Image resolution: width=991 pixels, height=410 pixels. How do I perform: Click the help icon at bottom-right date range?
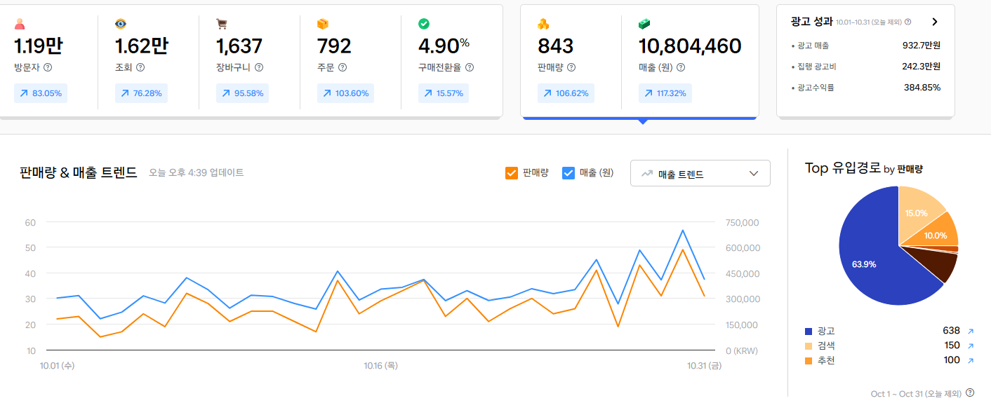click(970, 393)
